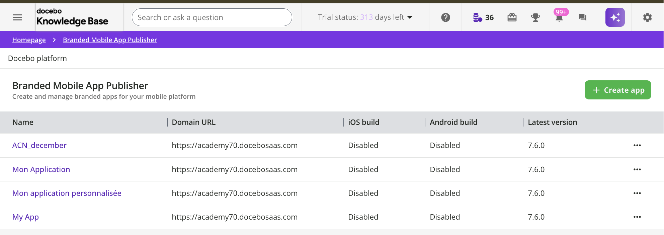Open the rewards gift icon
The image size is (664, 235).
pyautogui.click(x=512, y=17)
